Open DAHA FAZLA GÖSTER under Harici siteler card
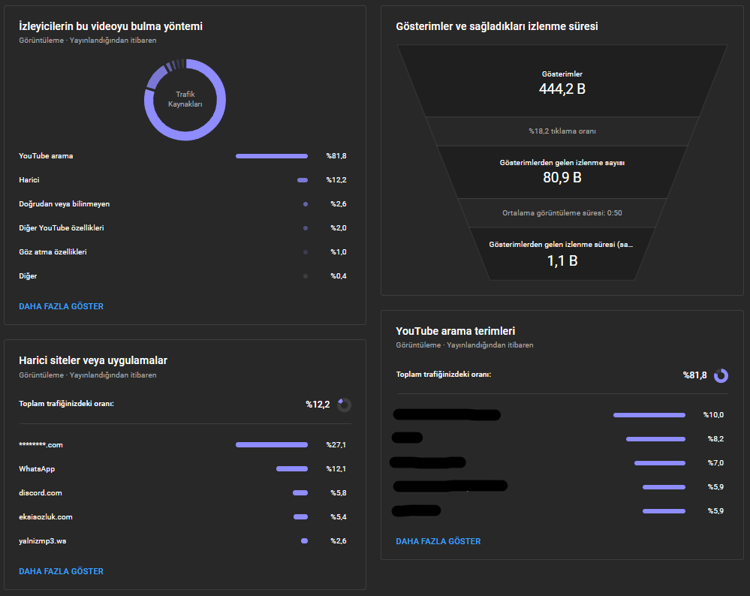Image resolution: width=750 pixels, height=596 pixels. tap(62, 571)
